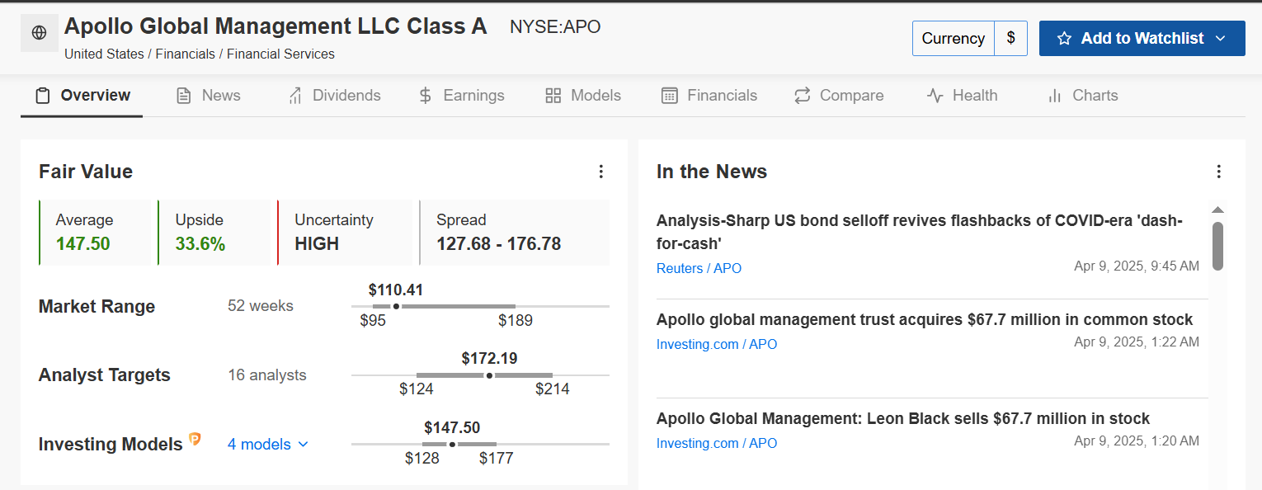Switch to the Financials tab
The image size is (1262, 490).
pyautogui.click(x=709, y=96)
